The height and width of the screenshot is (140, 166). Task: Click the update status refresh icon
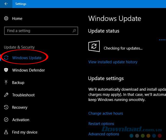pos(94,46)
